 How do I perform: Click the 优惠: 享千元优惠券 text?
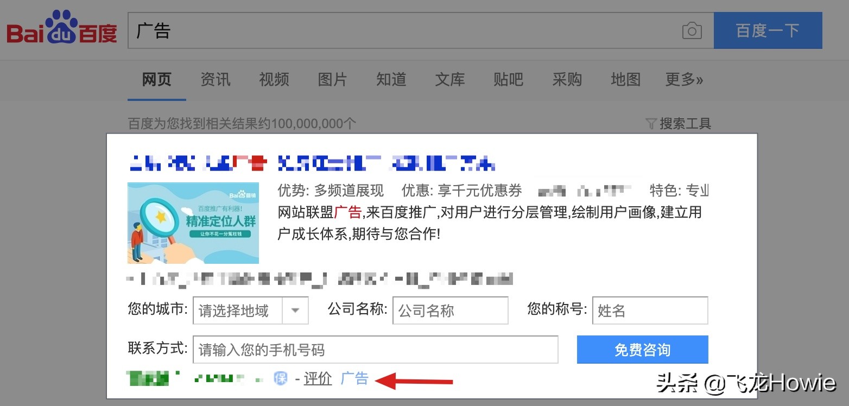coord(462,191)
